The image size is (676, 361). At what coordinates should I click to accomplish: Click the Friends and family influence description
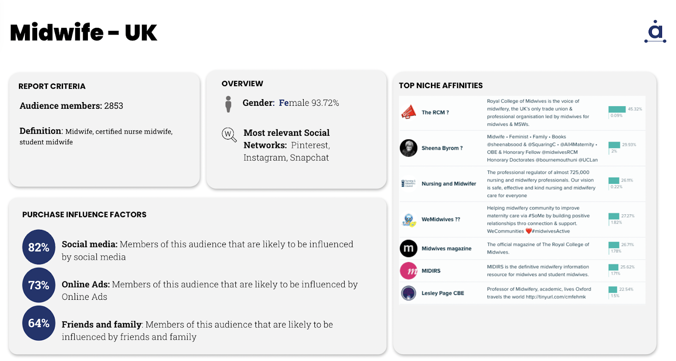197,331
